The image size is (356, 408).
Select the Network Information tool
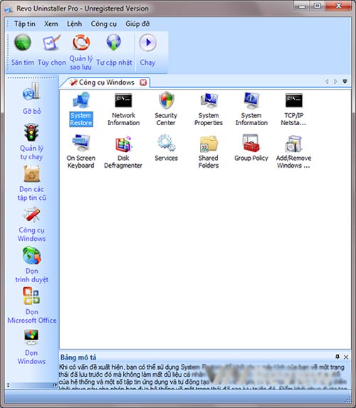(123, 109)
